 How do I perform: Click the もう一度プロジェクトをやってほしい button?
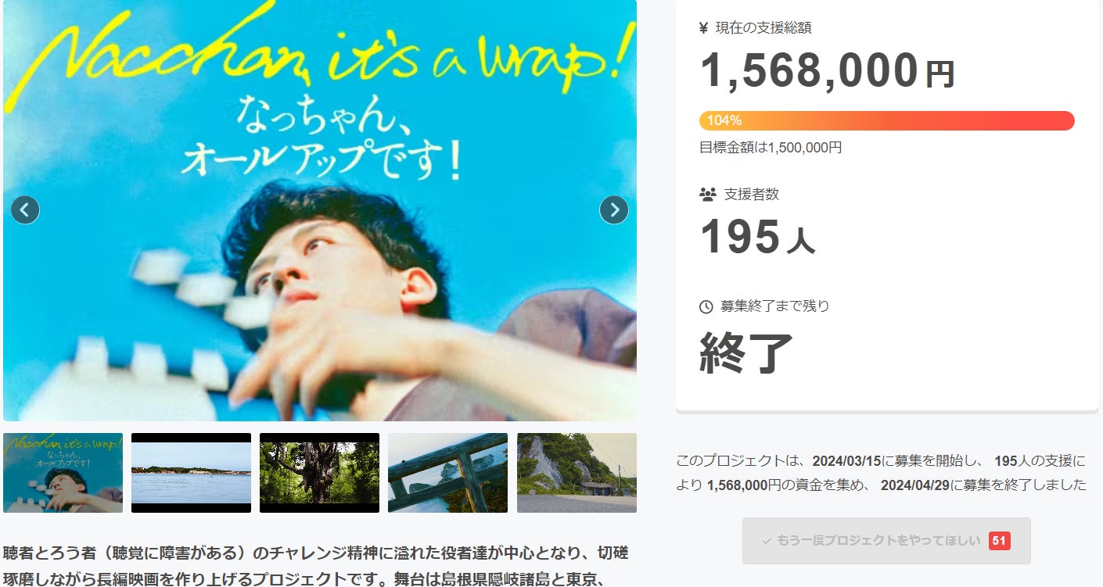click(886, 541)
